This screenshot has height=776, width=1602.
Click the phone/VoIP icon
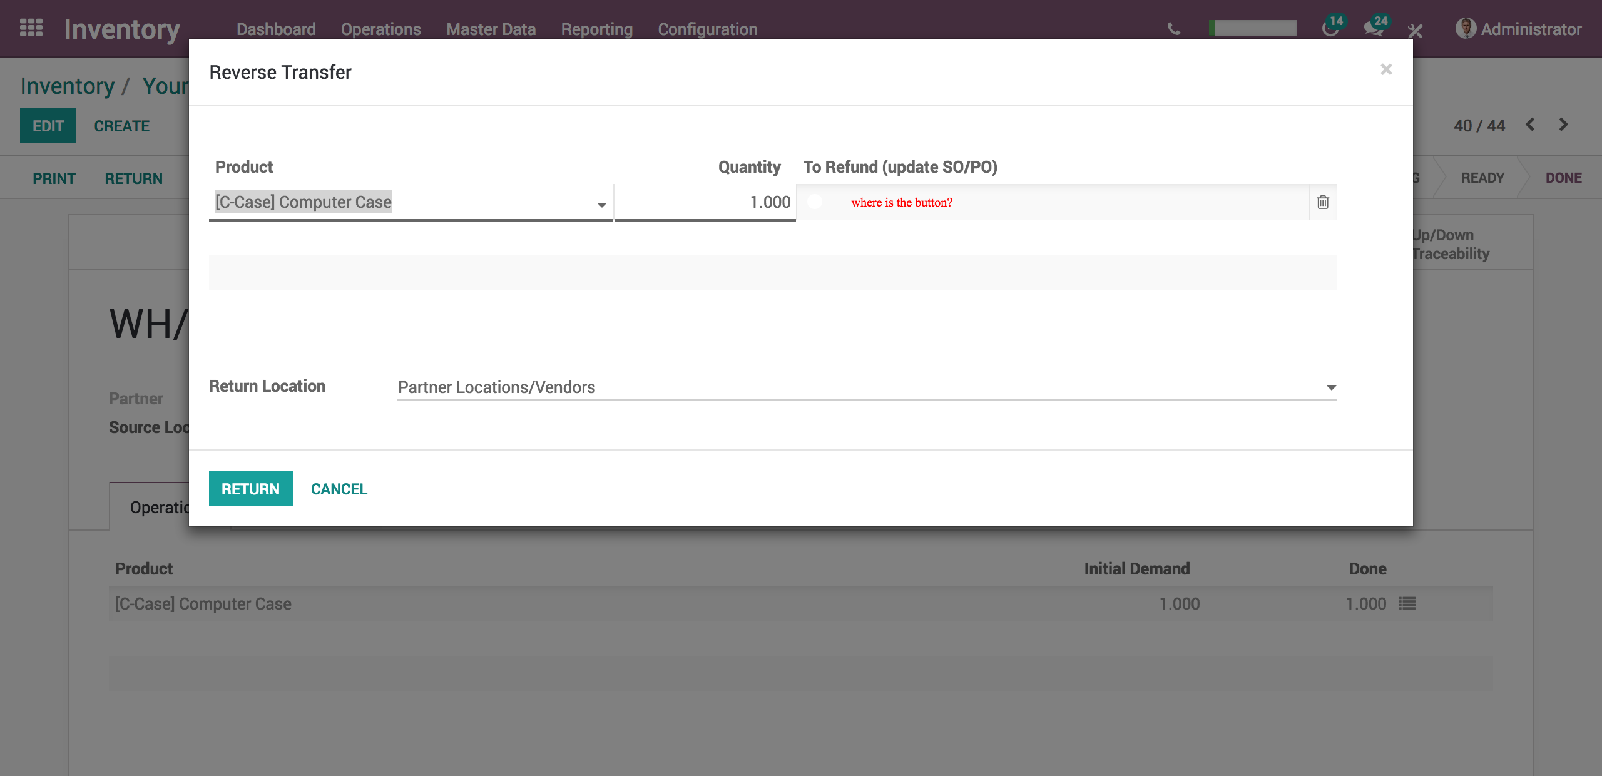click(x=1173, y=29)
